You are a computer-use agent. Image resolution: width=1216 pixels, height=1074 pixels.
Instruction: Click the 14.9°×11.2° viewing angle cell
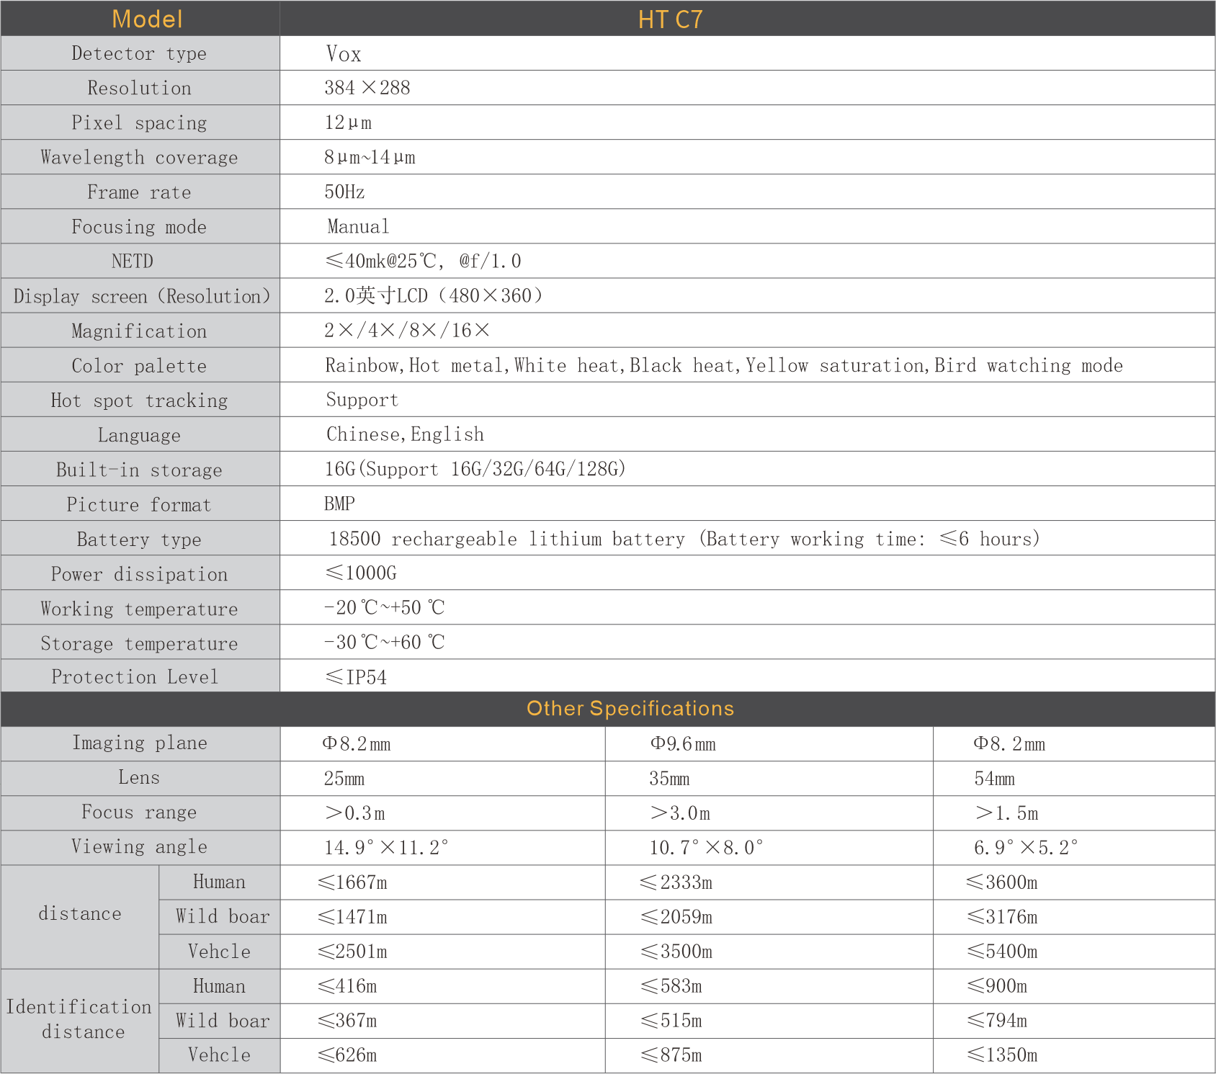(386, 848)
